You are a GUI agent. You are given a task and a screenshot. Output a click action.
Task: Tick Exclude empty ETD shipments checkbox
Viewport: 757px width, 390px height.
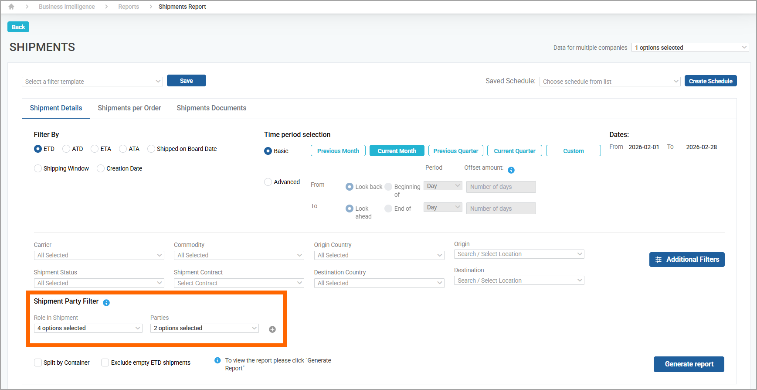tap(105, 363)
